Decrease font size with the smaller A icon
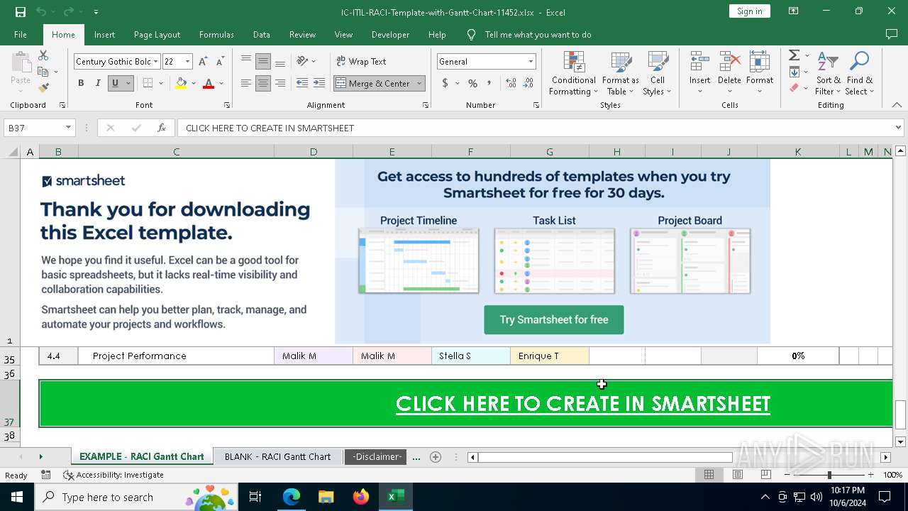The width and height of the screenshot is (908, 511). tap(220, 62)
